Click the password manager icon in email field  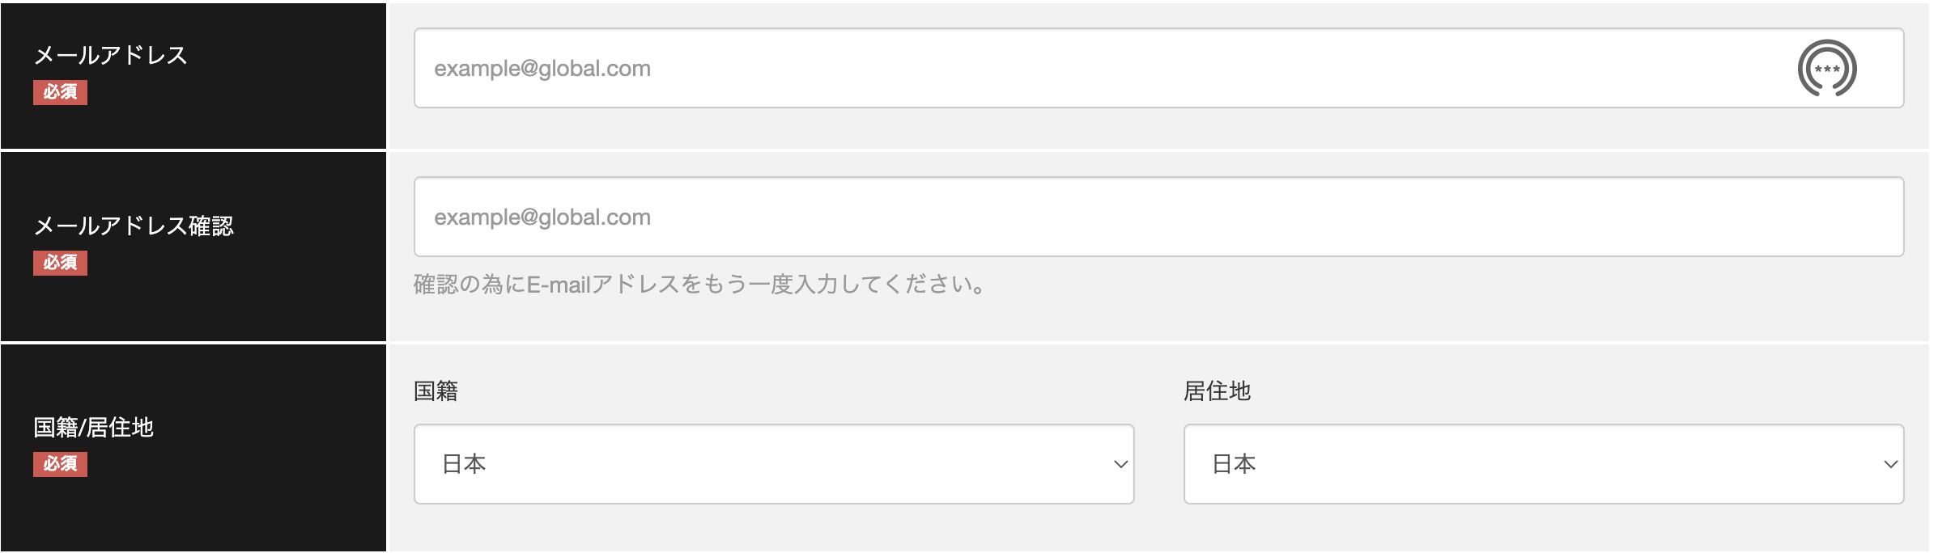click(1826, 69)
